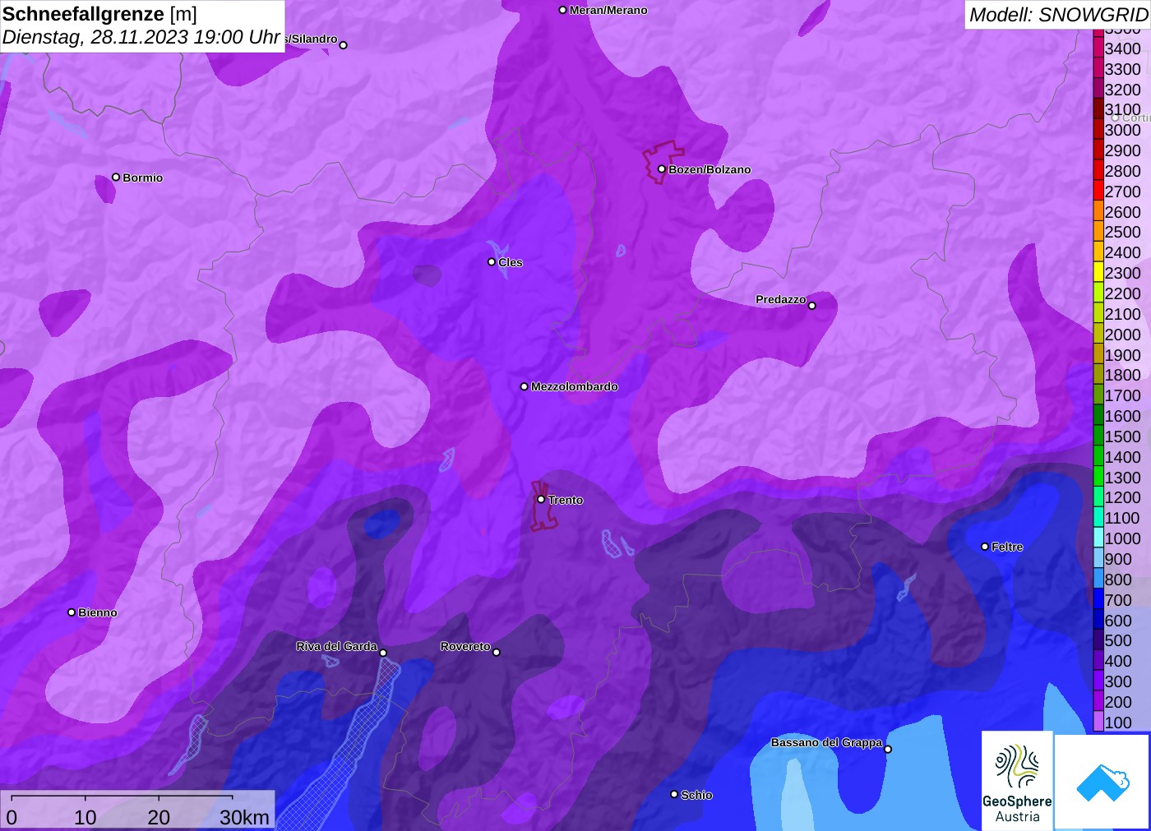Click the 500 legend value

pos(1118,640)
